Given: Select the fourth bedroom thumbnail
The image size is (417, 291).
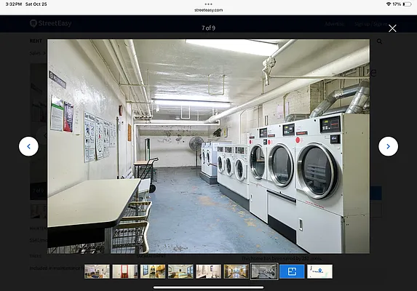Looking at the screenshot, I should point(180,271).
